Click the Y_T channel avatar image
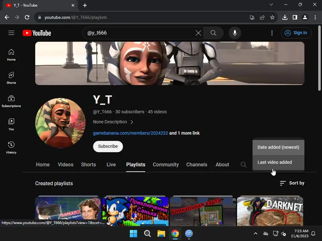Screen dimensions: 322x241 tap(60, 123)
